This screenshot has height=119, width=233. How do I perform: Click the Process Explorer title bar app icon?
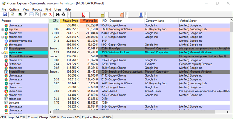[x=3, y=3]
